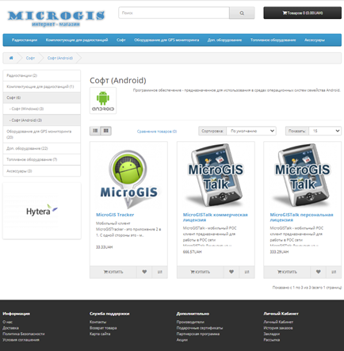Select Комплектующие для радиостанций (1) sidebar

42,86
